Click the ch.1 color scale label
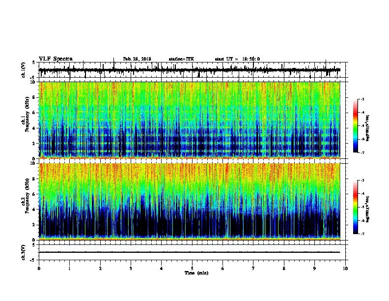 tap(368, 128)
